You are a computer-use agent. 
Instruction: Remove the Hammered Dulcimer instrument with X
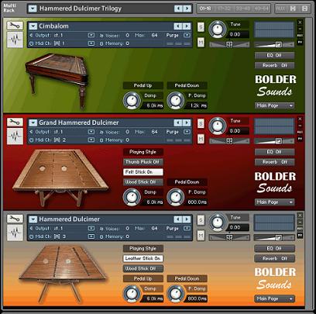(300, 216)
